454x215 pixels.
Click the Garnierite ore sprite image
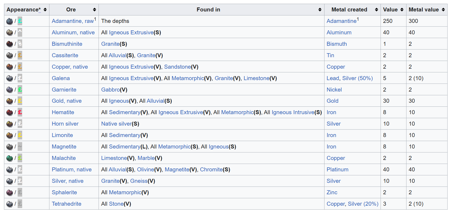pyautogui.click(x=10, y=90)
